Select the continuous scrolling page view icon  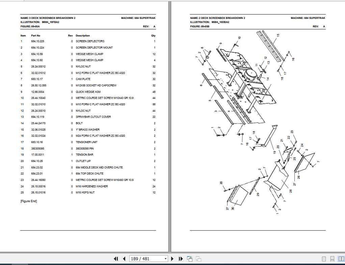(x=332, y=259)
